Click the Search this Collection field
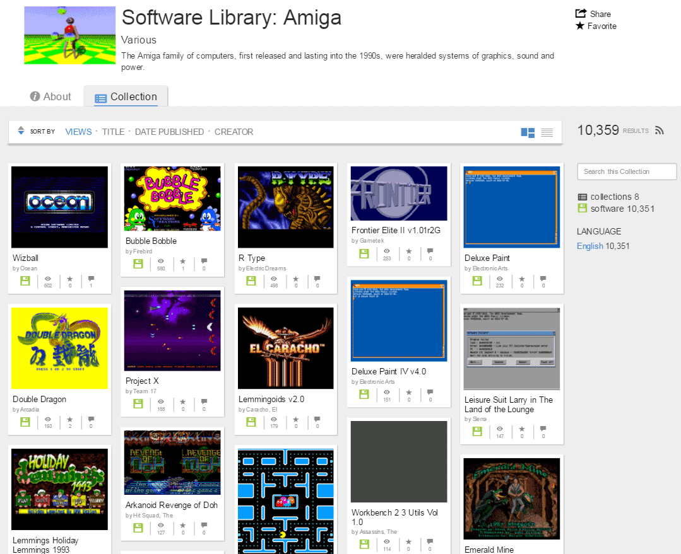The width and height of the screenshot is (681, 554). [x=627, y=171]
